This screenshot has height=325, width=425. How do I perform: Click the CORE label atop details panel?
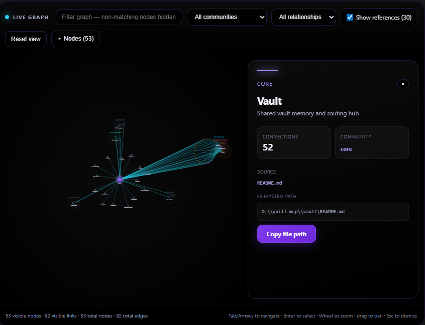(265, 84)
